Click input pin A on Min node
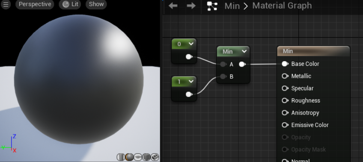The image size is (363, 162). [x=223, y=64]
